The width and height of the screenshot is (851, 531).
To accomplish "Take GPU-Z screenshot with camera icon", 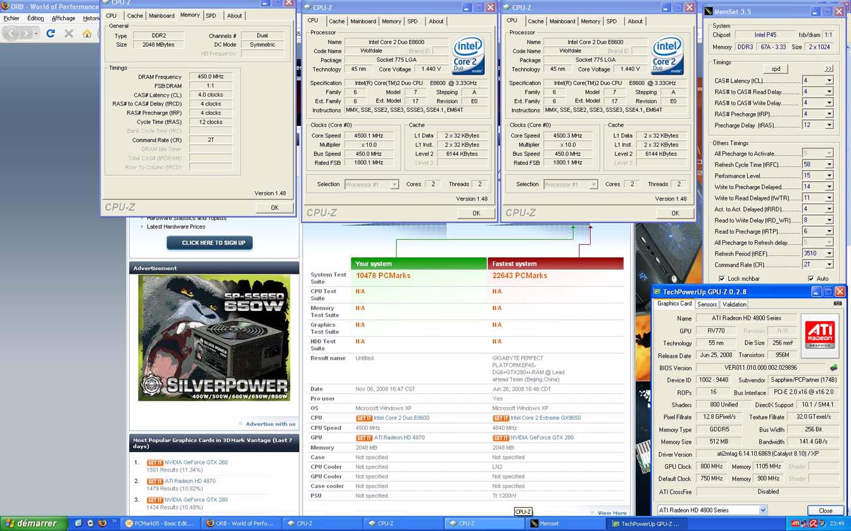I will (x=838, y=303).
